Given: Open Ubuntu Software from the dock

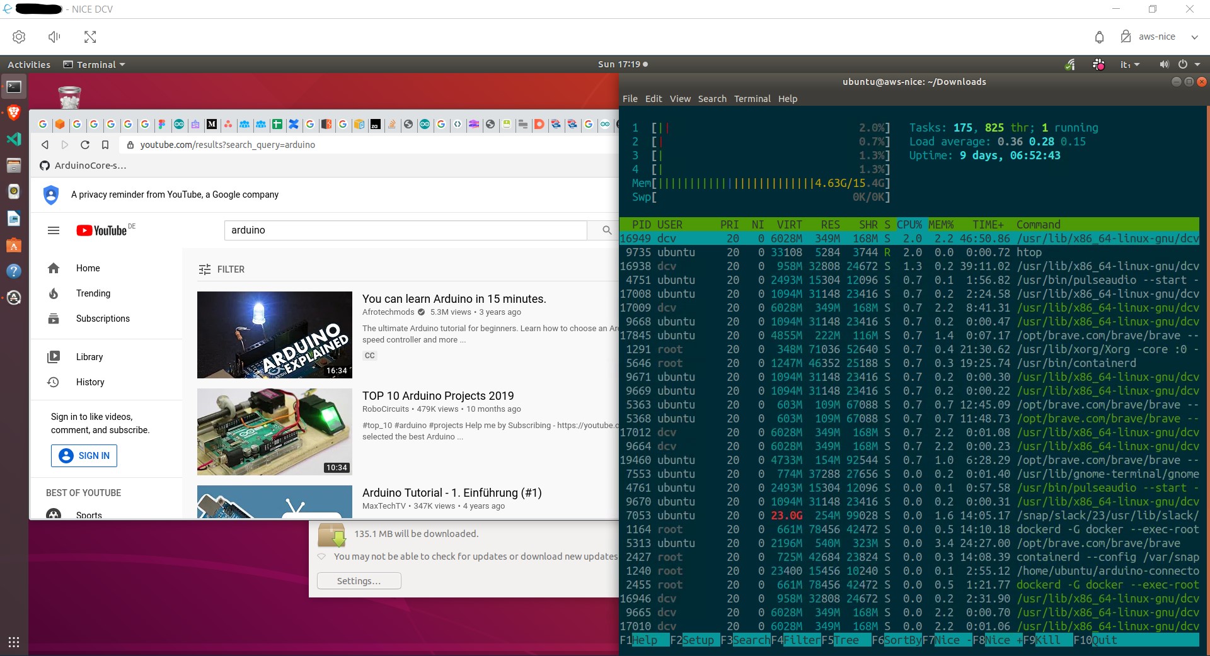Looking at the screenshot, I should (14, 245).
